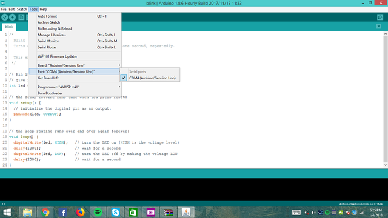Screen dimensions: 388x218
Task: Open Google Chrome from the taskbar
Action: (x=45, y=213)
